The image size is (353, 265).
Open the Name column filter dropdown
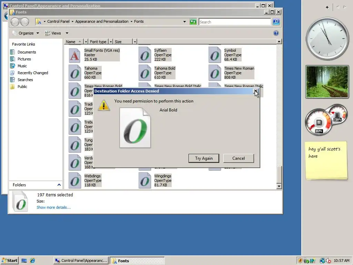(86, 42)
